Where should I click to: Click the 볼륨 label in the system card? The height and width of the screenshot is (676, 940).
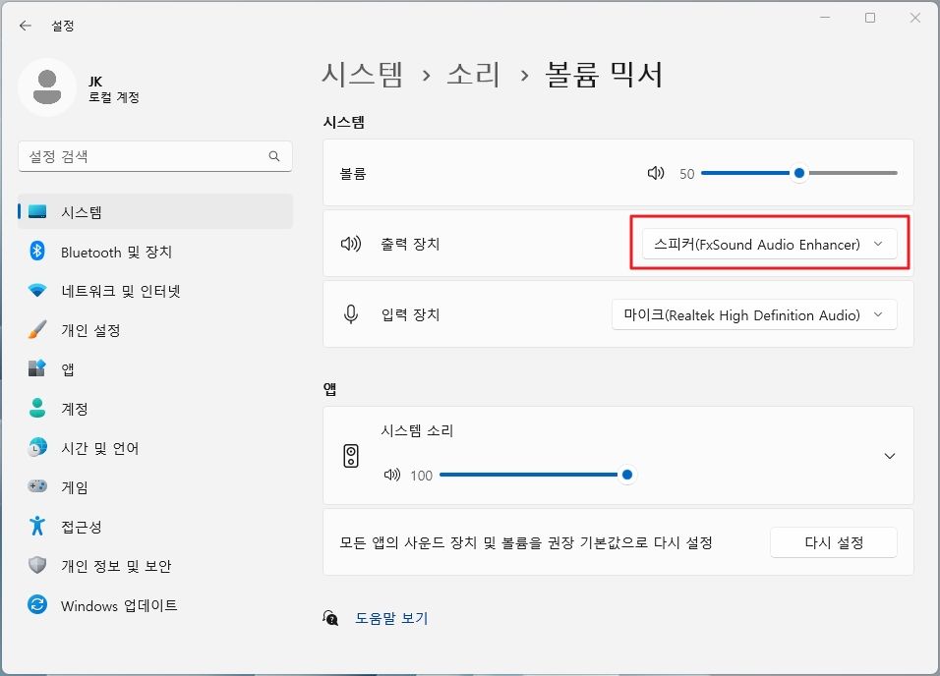coord(352,174)
